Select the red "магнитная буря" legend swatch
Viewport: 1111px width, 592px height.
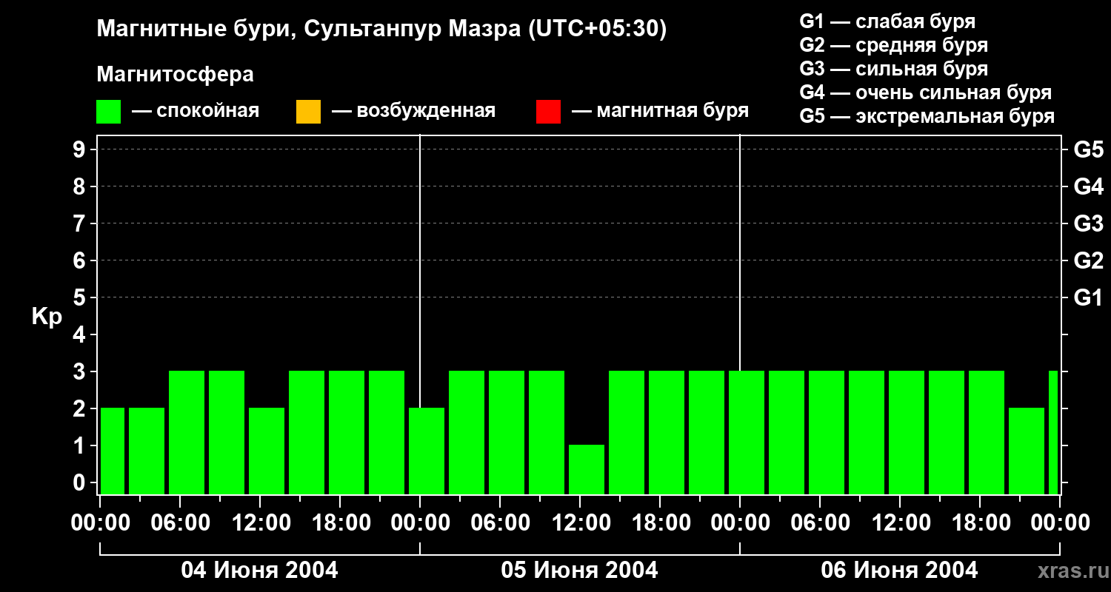coord(548,112)
